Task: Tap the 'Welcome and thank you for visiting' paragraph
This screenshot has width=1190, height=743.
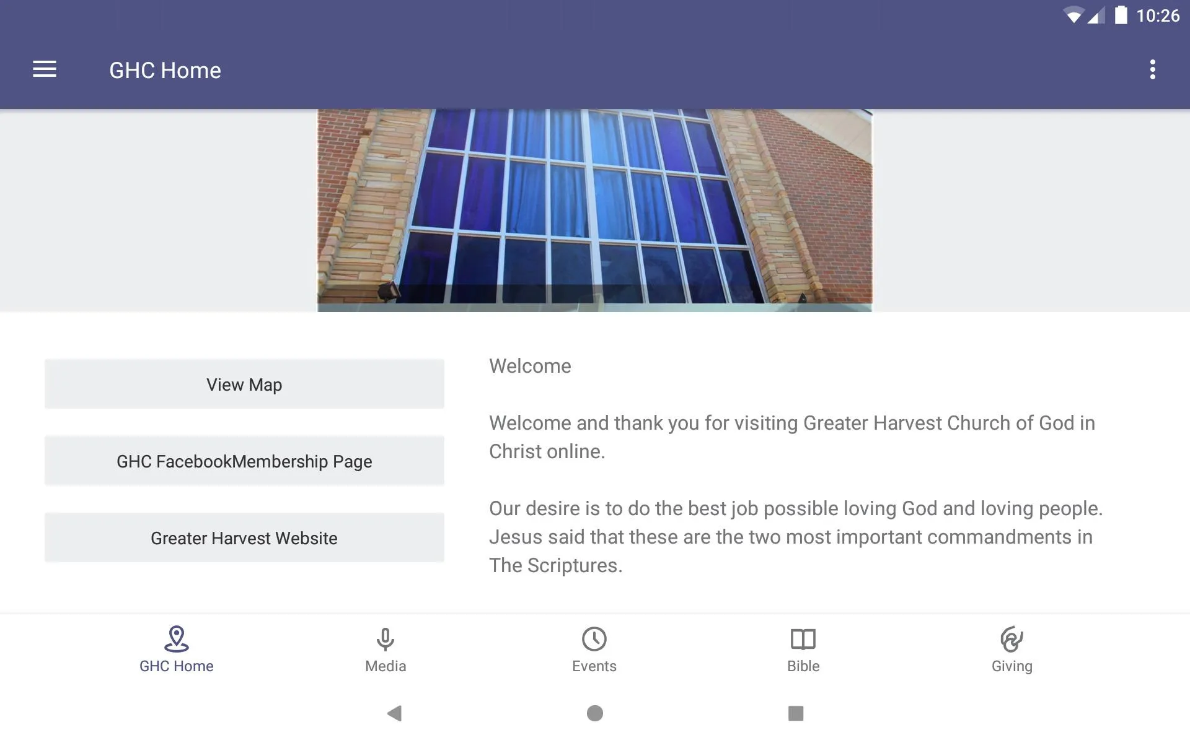Action: pos(792,437)
